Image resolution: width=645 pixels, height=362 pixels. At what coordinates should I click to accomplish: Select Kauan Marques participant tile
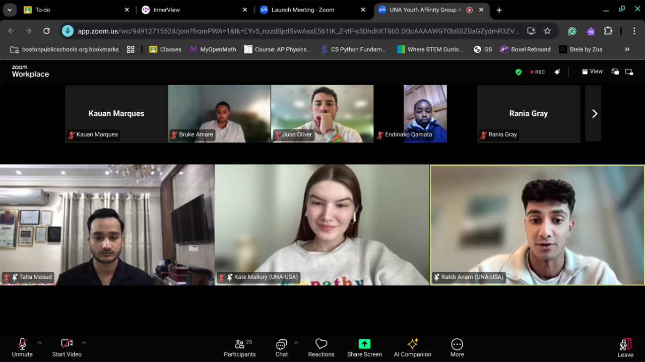pyautogui.click(x=116, y=114)
